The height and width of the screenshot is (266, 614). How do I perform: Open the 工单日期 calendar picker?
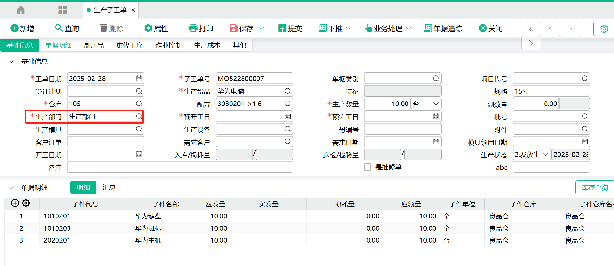coord(139,78)
